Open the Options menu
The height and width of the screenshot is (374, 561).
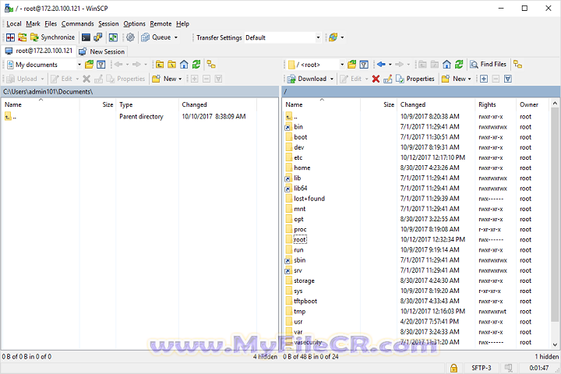click(134, 23)
